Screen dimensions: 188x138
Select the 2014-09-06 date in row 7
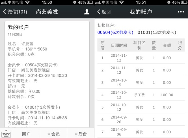pyautogui.click(x=119, y=132)
